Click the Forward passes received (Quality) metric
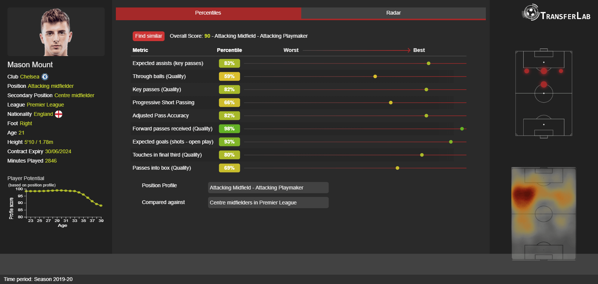Screen dimensions: 598x284 coord(172,129)
